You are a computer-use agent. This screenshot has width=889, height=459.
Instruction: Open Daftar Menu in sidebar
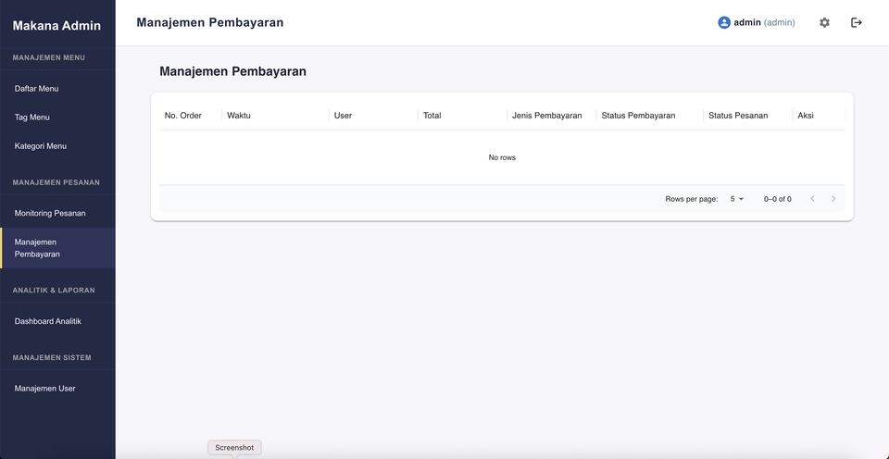[x=37, y=89]
